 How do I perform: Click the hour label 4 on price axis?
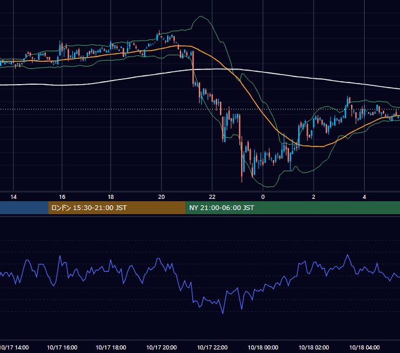tap(364, 197)
